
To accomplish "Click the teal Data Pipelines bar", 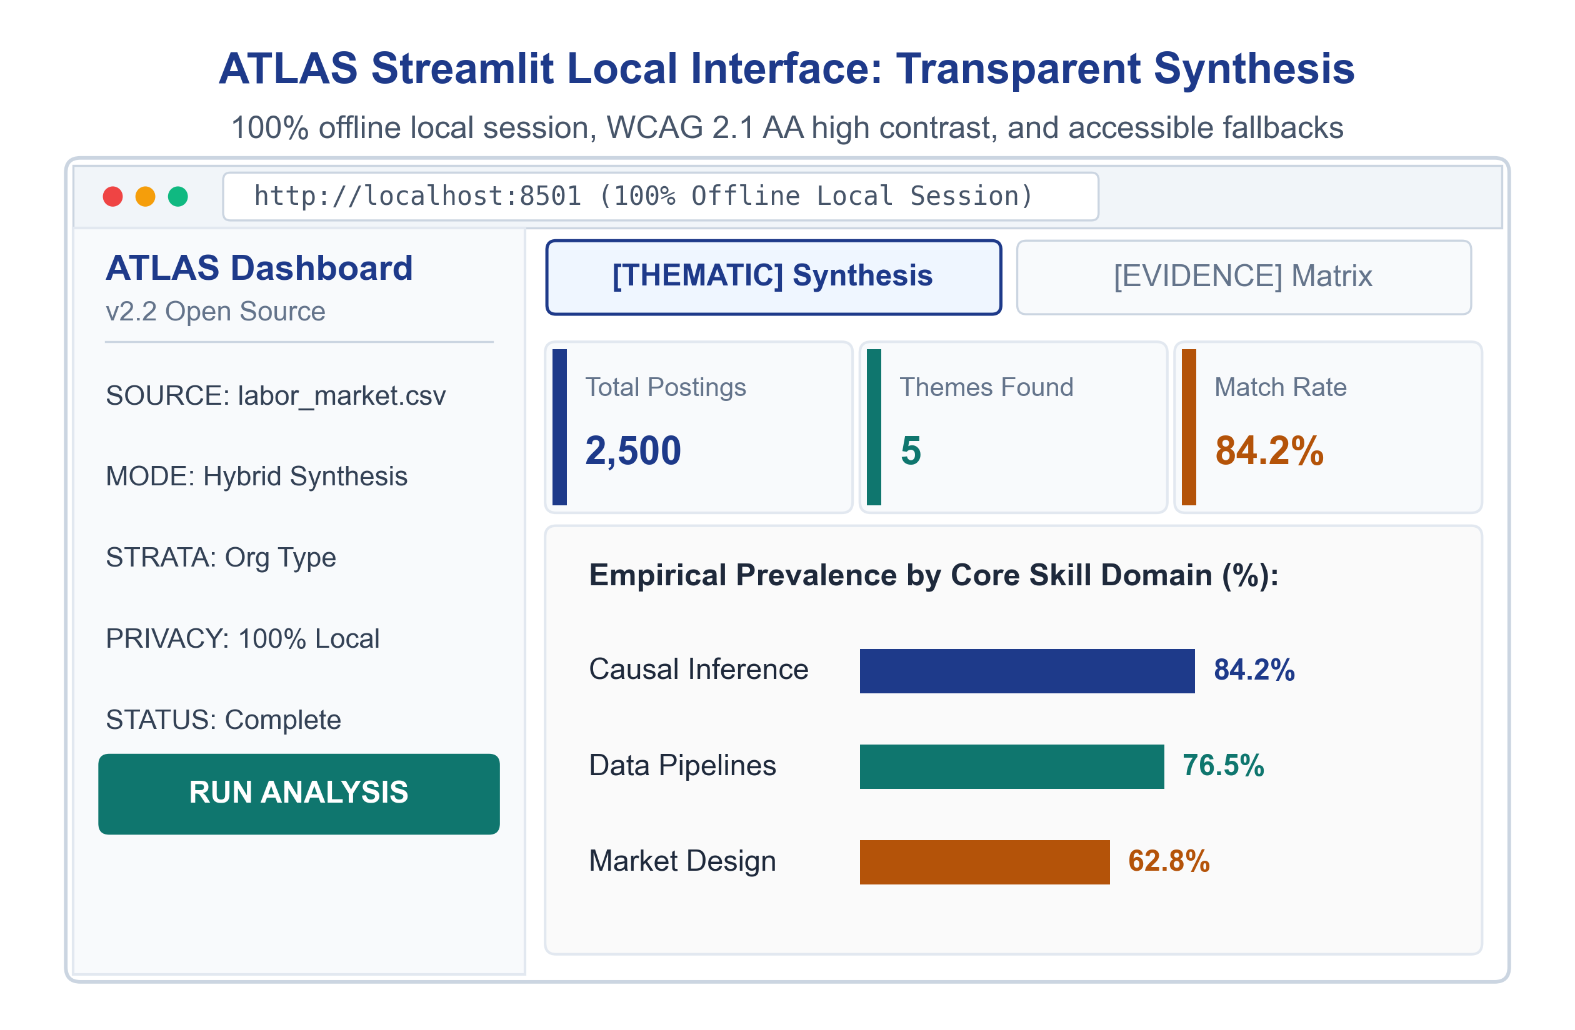I will click(x=1012, y=766).
